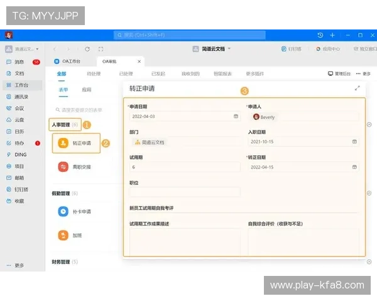The width and height of the screenshot is (377, 301).
Task: Select the 已发起 initiated tab
Action: click(x=158, y=74)
